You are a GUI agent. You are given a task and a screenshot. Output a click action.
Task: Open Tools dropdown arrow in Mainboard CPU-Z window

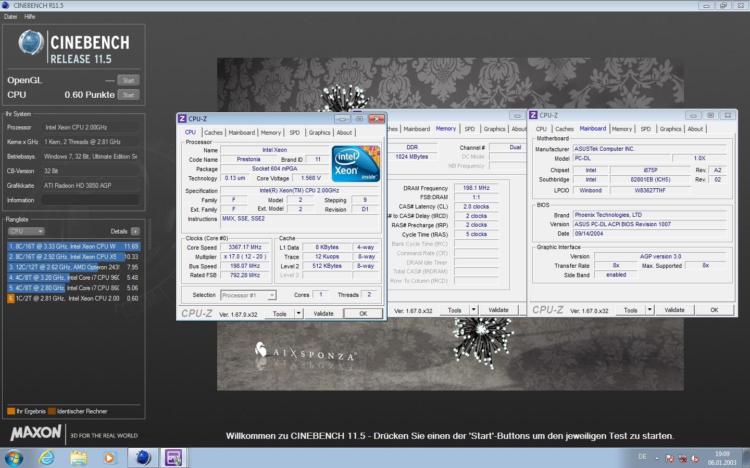tap(649, 310)
